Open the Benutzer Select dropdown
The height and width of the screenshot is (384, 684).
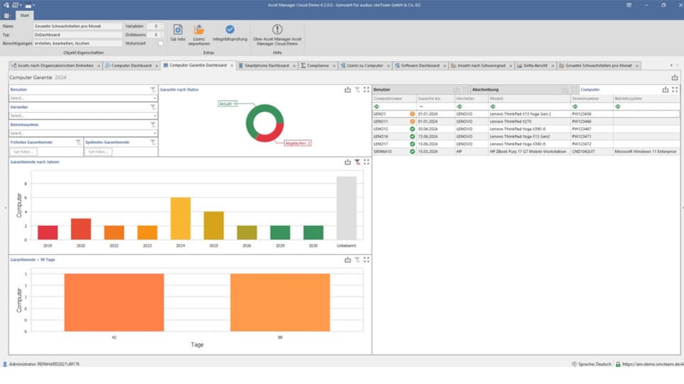pyautogui.click(x=83, y=98)
